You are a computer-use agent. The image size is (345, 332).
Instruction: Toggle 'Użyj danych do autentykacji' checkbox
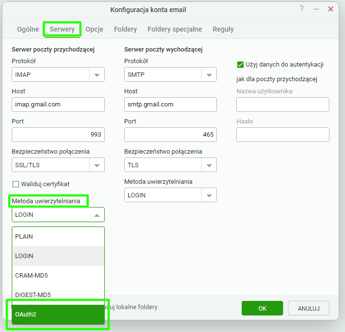point(240,65)
